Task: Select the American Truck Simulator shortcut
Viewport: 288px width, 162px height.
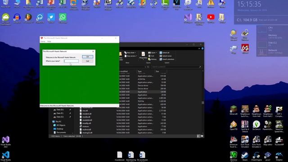Action: coord(234,142)
